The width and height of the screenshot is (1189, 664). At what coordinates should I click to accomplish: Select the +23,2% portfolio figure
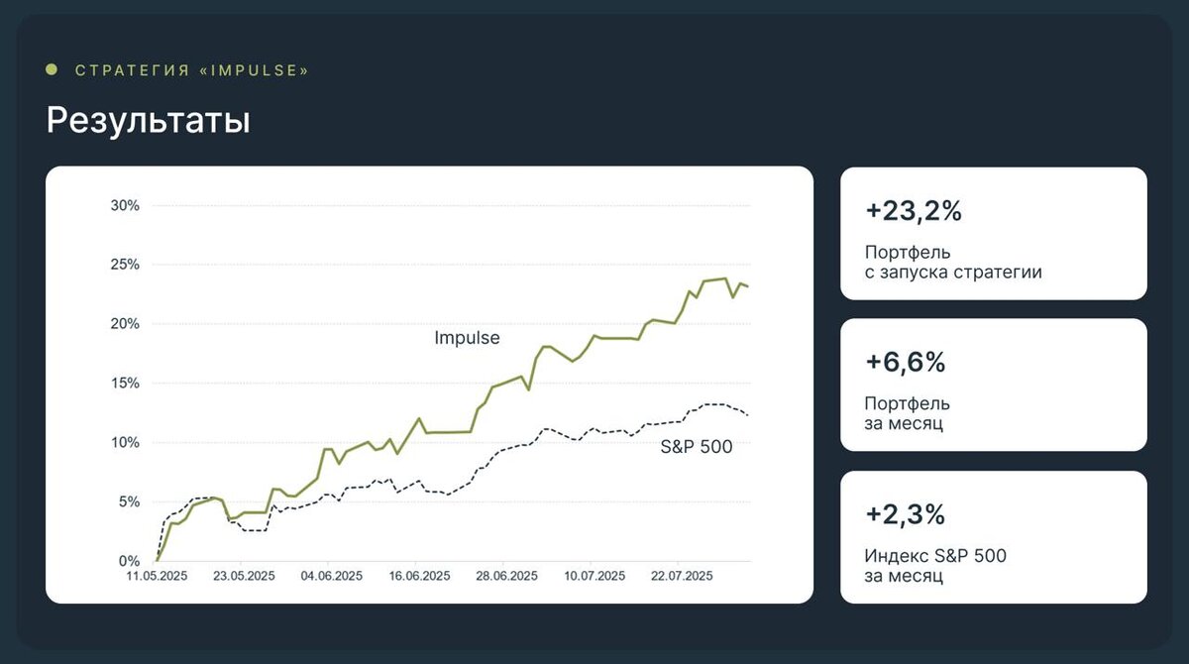click(914, 211)
